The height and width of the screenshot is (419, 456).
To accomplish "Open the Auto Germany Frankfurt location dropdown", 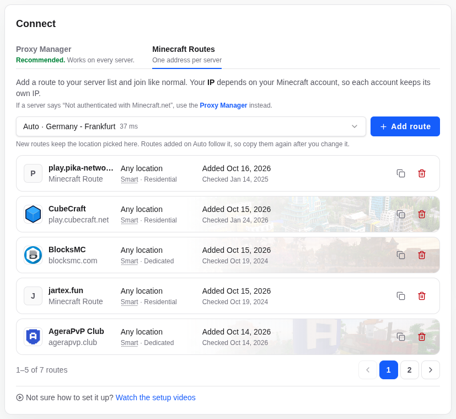I will tap(191, 126).
